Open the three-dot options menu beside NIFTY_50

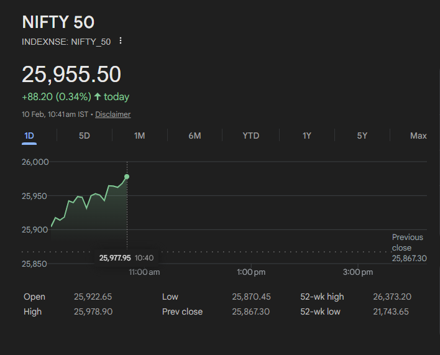121,41
